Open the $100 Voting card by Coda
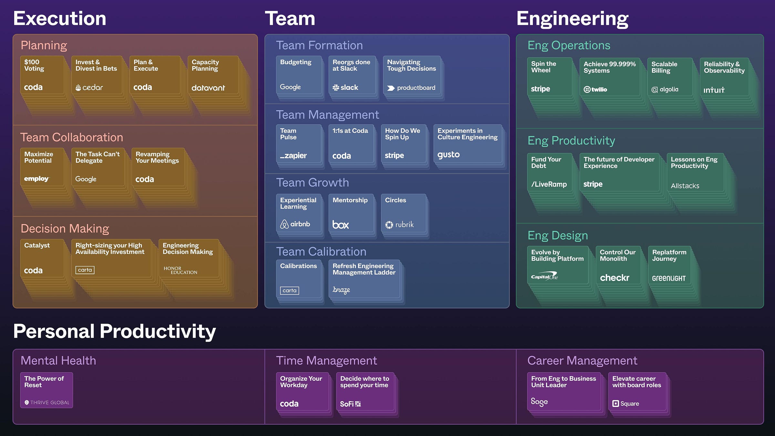This screenshot has height=436, width=775. point(42,75)
